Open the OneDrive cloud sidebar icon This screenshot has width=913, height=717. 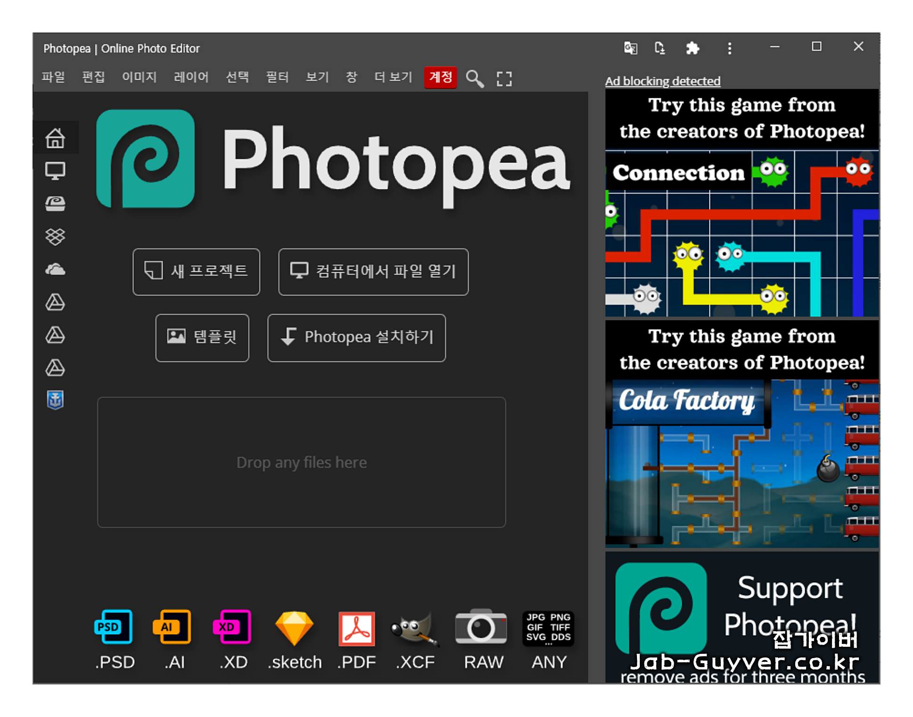pos(55,269)
